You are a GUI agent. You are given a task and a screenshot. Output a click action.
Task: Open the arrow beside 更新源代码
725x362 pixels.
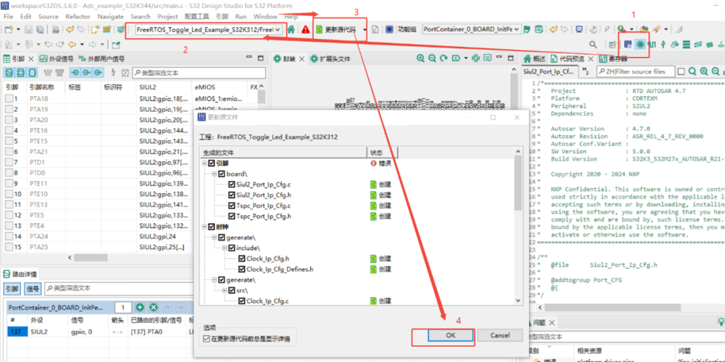click(x=365, y=29)
